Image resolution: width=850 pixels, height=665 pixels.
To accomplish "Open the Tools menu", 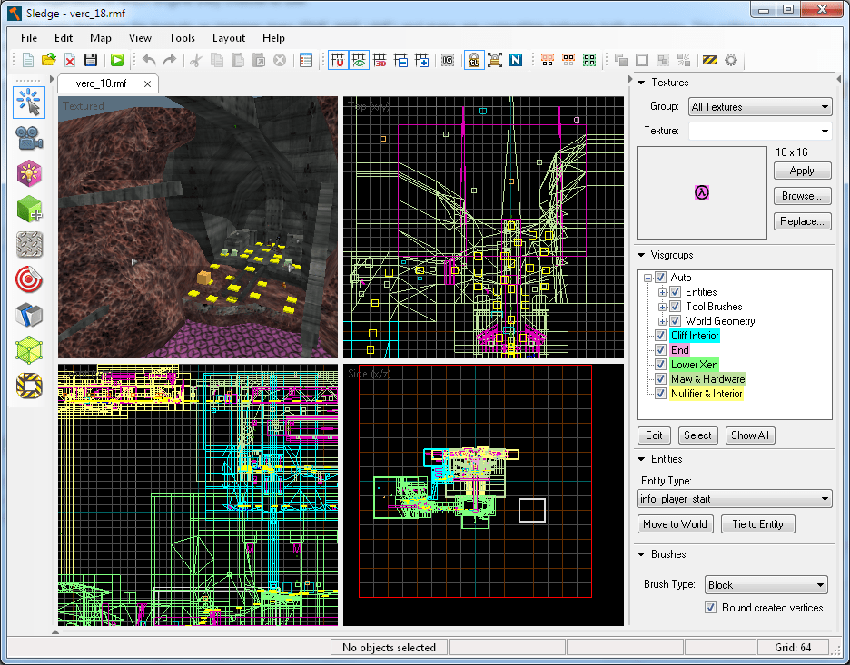I will pyautogui.click(x=182, y=38).
